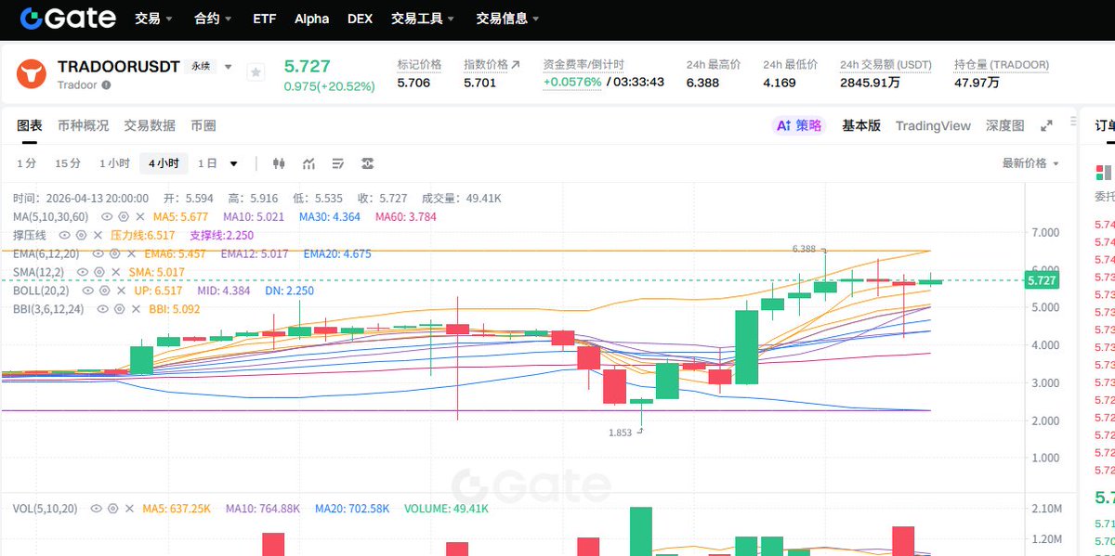This screenshot has height=556, width=1115.
Task: Open ETF in the top menu
Action: tap(264, 19)
